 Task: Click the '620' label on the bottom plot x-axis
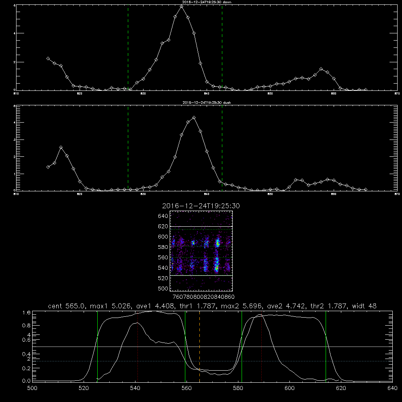pos(341,388)
